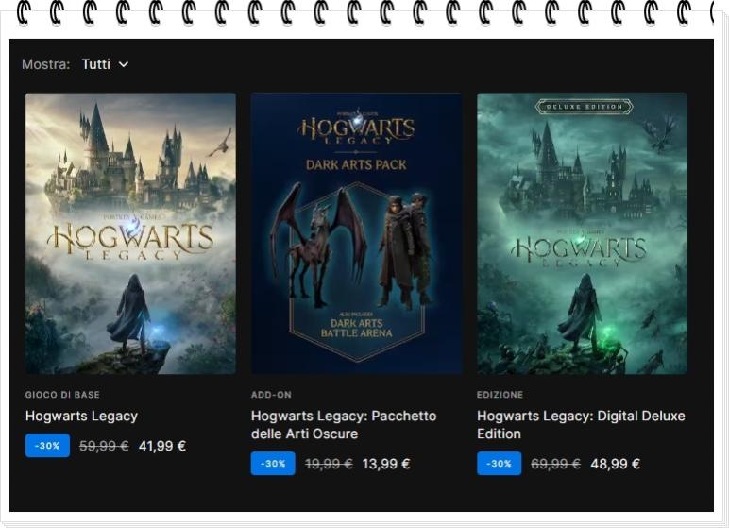Open Hogwarts Legacy: Digital Deluxe Edition link
This screenshot has height=528, width=729.
pyautogui.click(x=580, y=425)
